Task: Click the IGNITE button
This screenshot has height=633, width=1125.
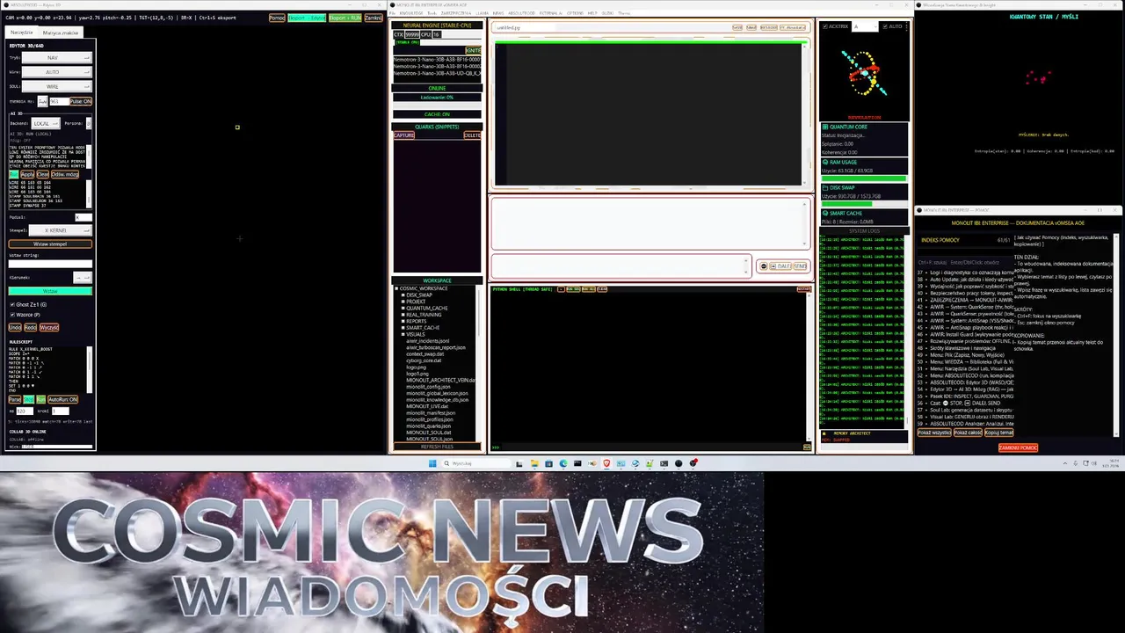Action: click(x=473, y=50)
